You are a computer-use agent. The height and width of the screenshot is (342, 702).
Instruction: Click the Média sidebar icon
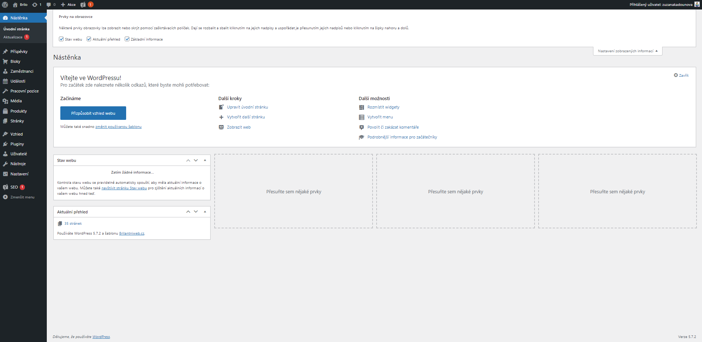[5, 101]
